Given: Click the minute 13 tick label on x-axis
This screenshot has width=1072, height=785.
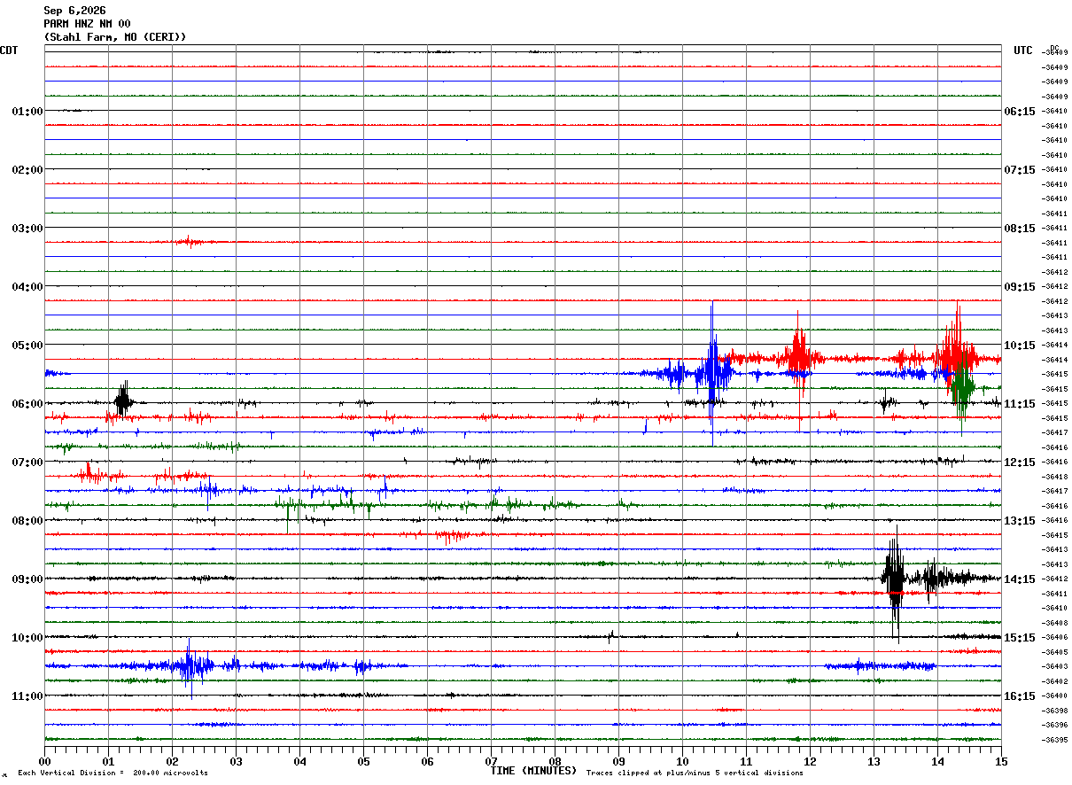Looking at the screenshot, I should 874,761.
